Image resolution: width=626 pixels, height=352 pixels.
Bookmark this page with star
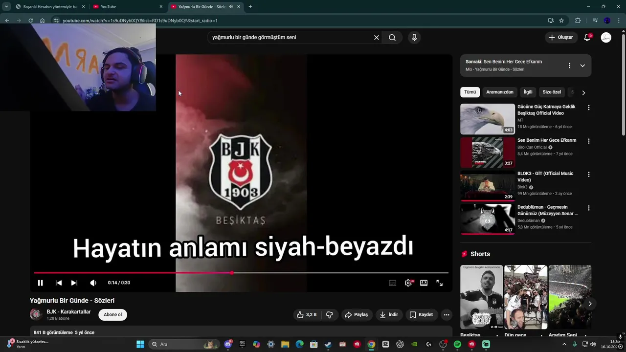tap(561, 21)
